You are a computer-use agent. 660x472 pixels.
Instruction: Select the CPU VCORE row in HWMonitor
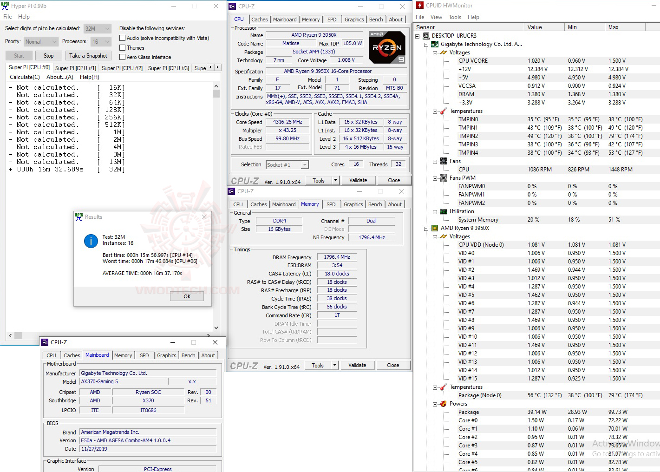coord(536,61)
